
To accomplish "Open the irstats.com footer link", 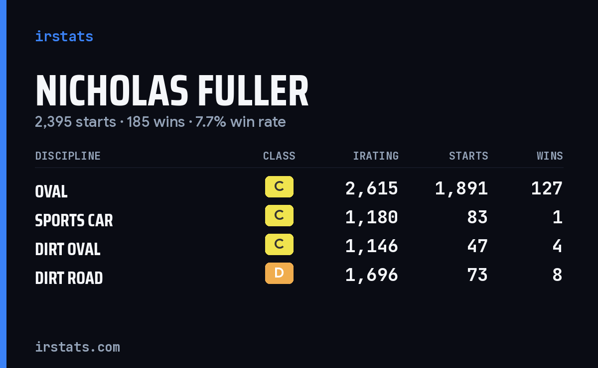I will coord(77,347).
